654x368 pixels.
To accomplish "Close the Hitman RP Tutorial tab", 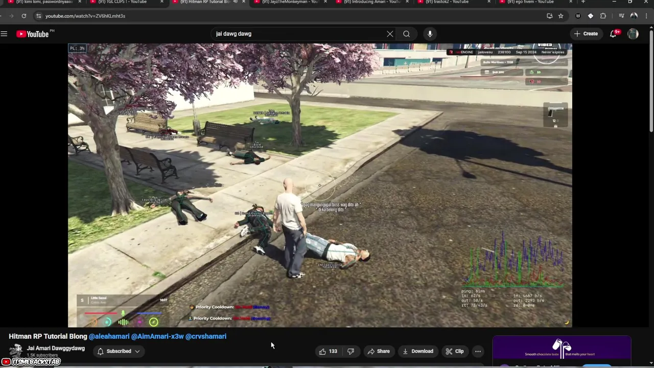I will pos(243,2).
